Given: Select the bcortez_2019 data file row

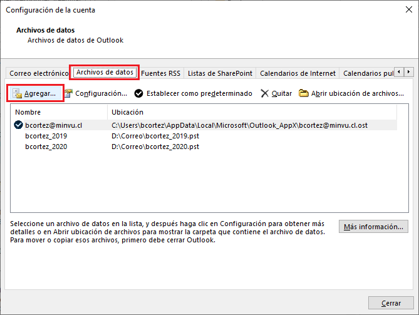Looking at the screenshot, I should pos(205,136).
